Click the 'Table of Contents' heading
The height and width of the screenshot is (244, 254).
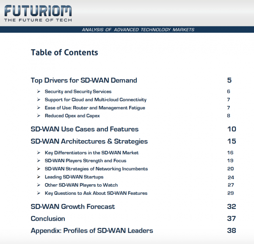pos(64,53)
